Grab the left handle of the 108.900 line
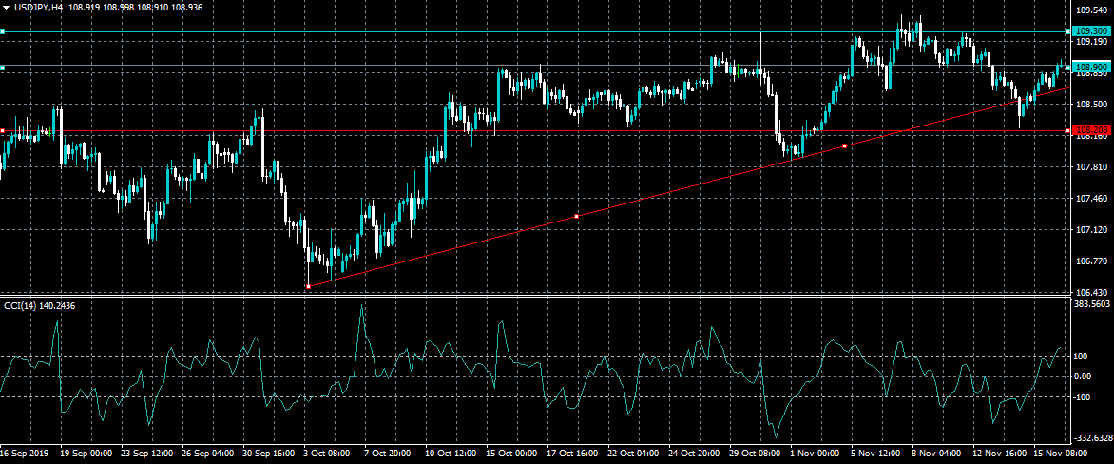 tap(2, 68)
